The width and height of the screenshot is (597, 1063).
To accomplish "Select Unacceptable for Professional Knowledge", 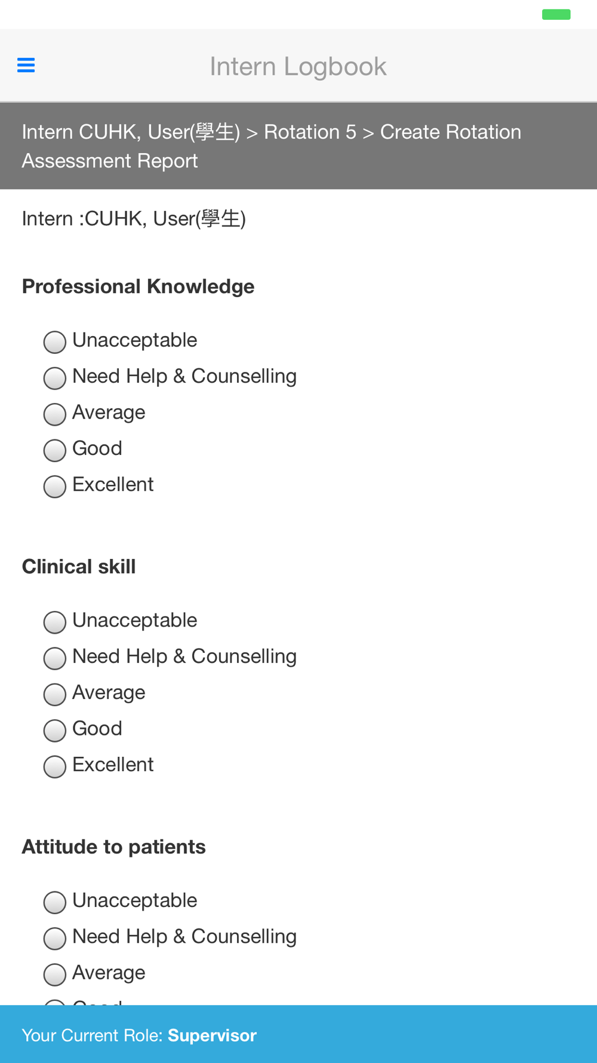I will coord(54,342).
